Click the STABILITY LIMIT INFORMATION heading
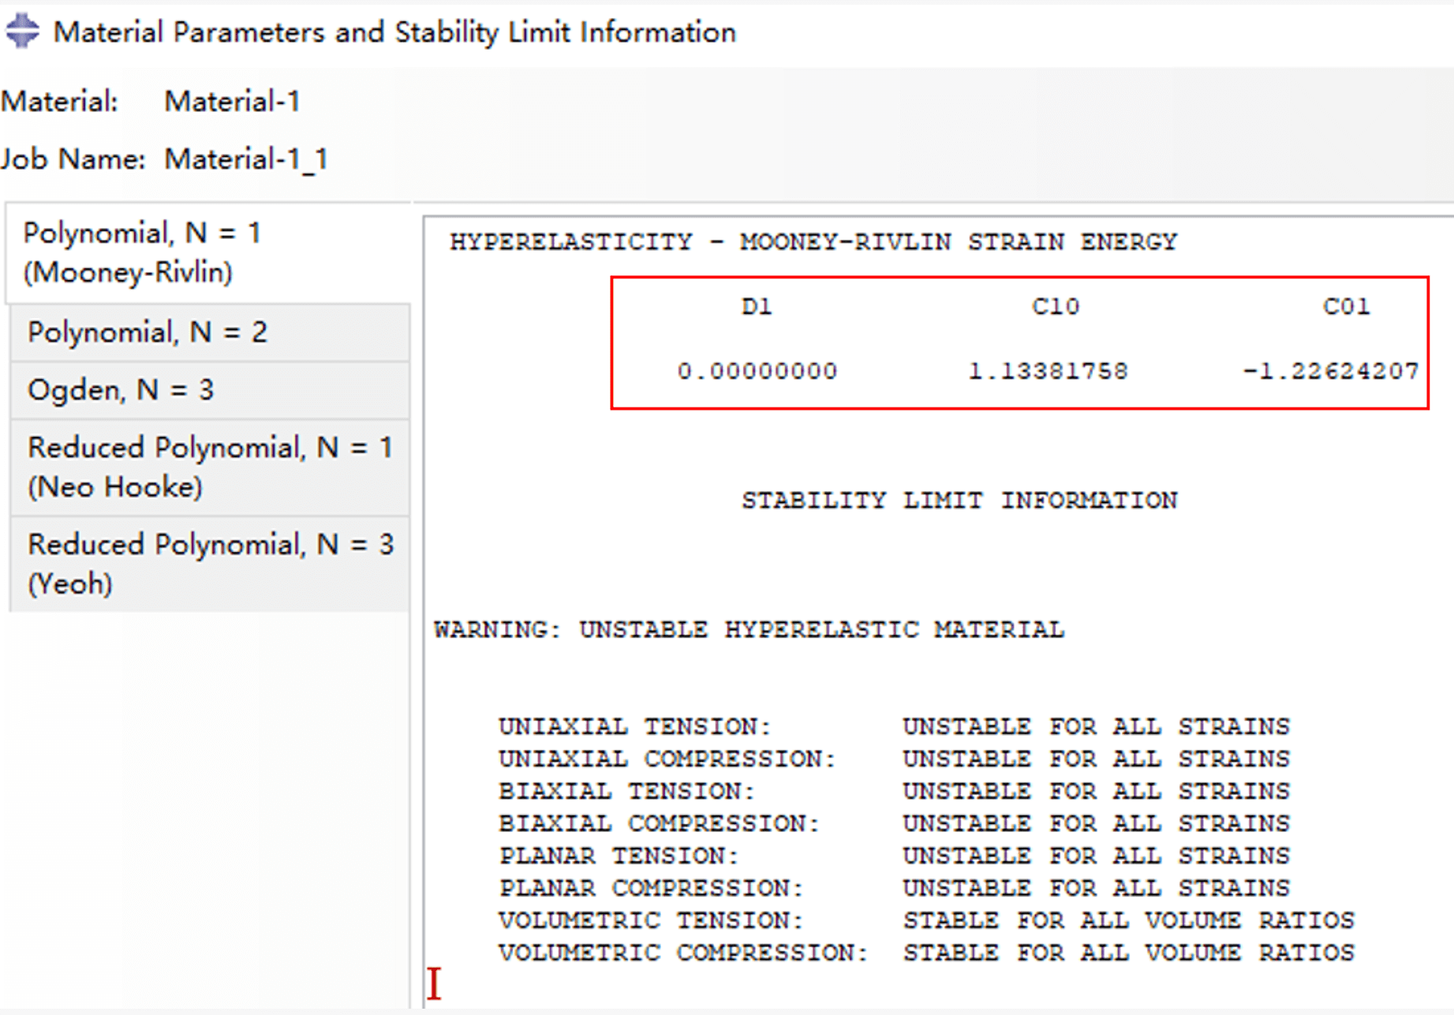The width and height of the screenshot is (1454, 1015). pos(959,500)
